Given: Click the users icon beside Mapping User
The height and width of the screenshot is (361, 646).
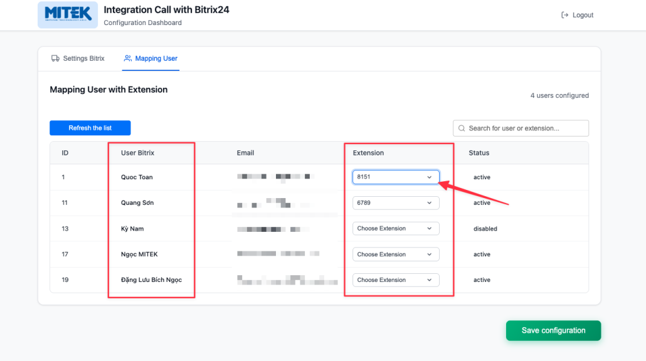Looking at the screenshot, I should [x=128, y=58].
